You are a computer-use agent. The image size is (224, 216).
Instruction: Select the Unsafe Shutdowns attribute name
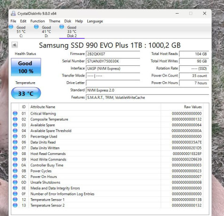coord(45,182)
